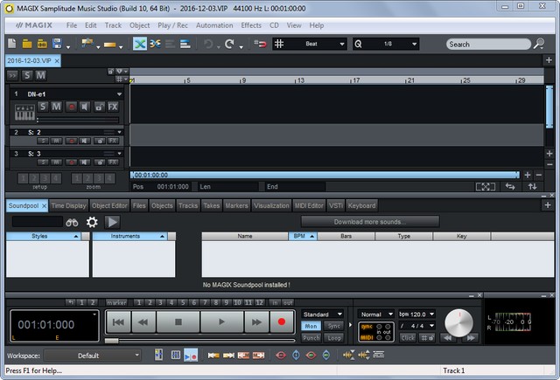Click the Download more sounds button

(369, 222)
